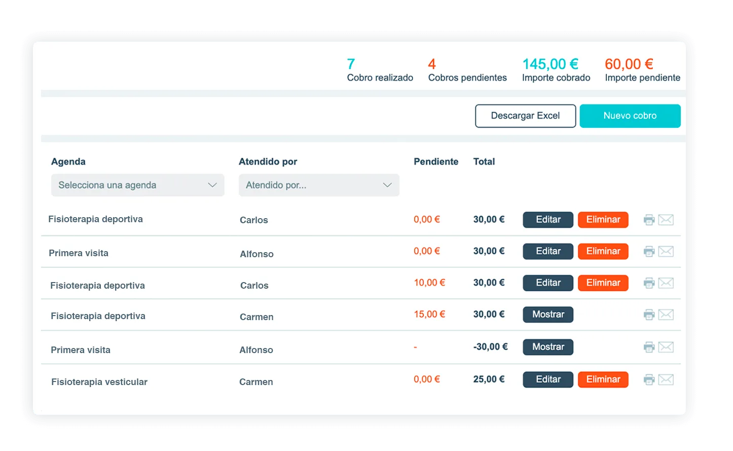
Task: Select Fisioterapia deportiva in Carmen's row
Action: [98, 316]
